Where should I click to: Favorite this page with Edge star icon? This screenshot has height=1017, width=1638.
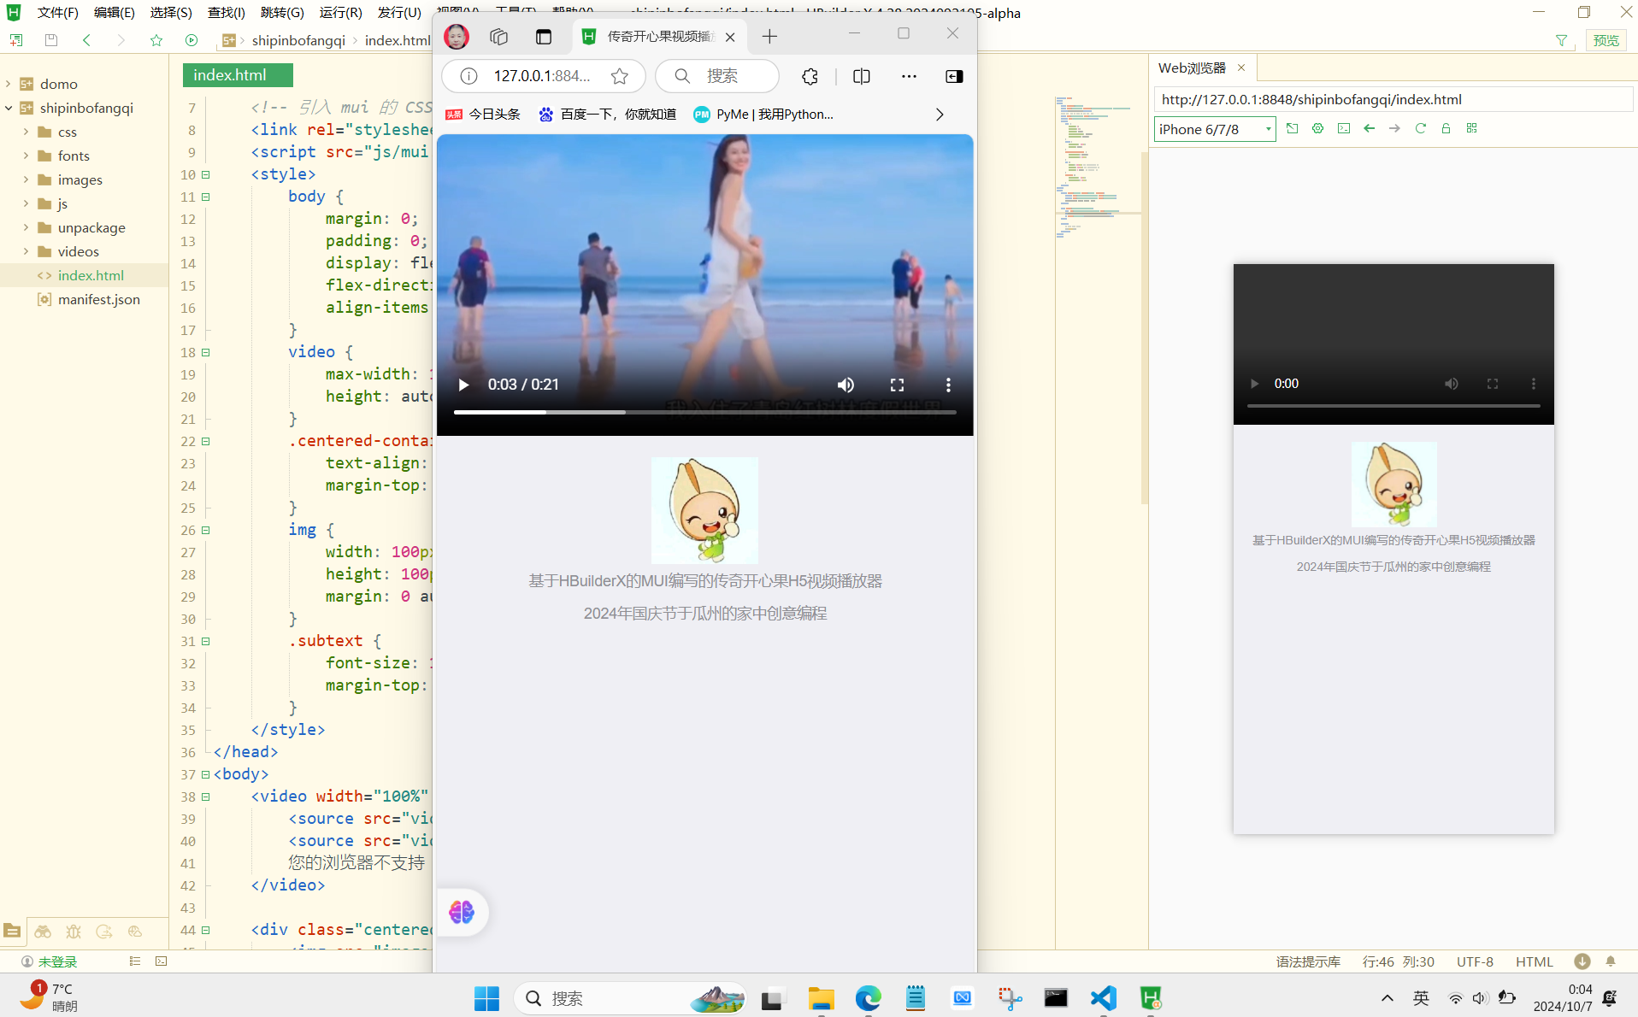[620, 76]
